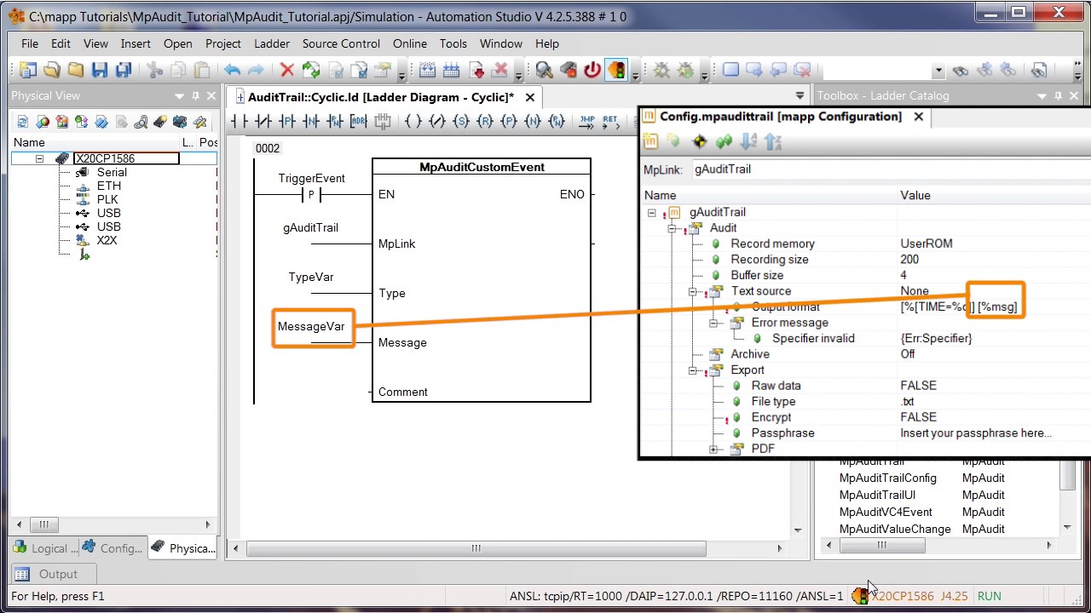Insert a negative edge contact
The width and height of the screenshot is (1091, 613).
tap(311, 122)
